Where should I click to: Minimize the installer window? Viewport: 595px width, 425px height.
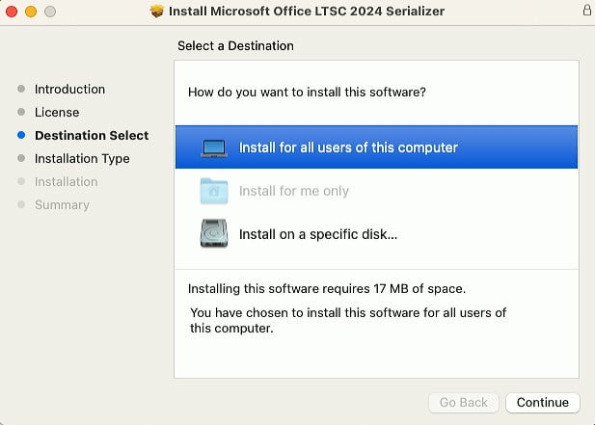(x=31, y=12)
